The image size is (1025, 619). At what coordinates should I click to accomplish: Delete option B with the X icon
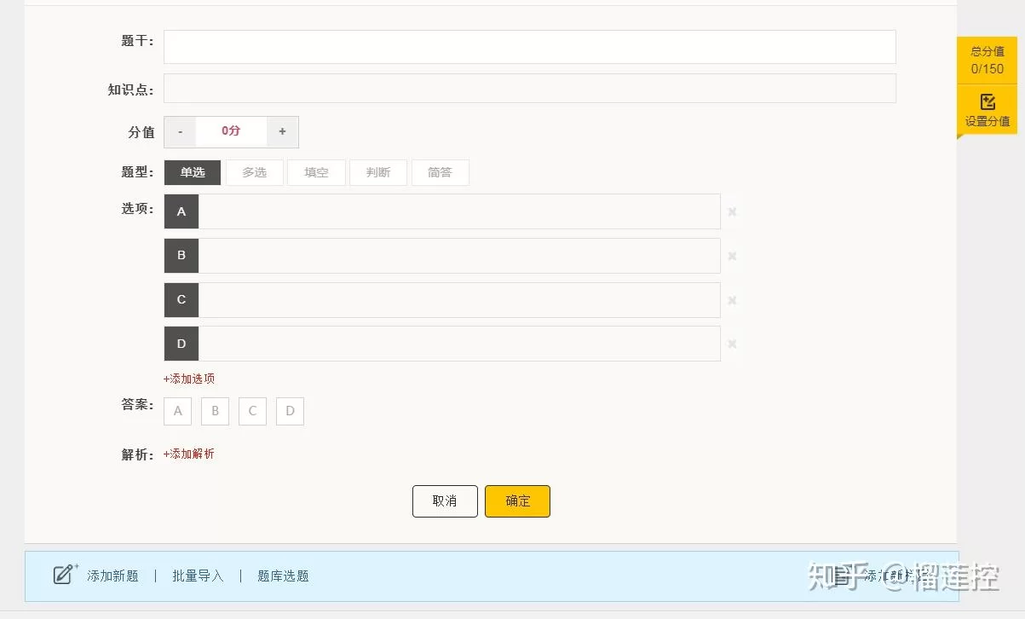tap(732, 256)
